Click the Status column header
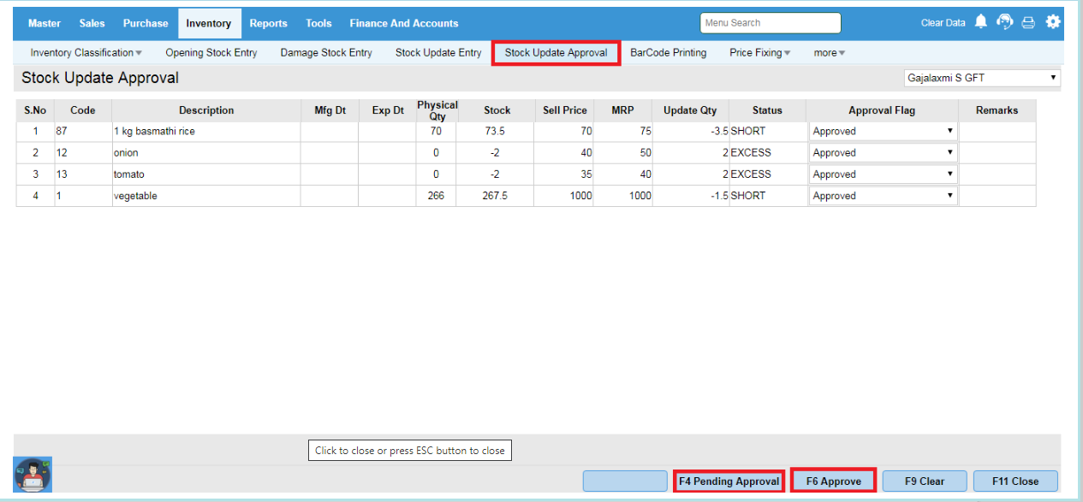Viewport: 1083px width, 502px height. (767, 110)
